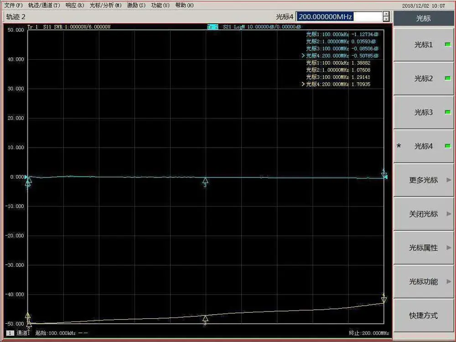Screen dimensions: 456x342
Task: Click marker 3 triangle on the lower SWR trace
Action: point(205,318)
